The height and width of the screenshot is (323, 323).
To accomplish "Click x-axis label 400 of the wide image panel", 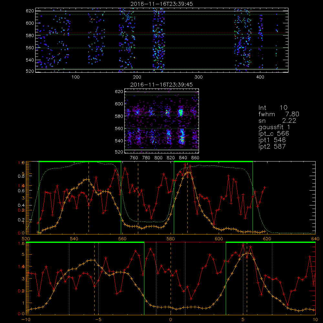I will coord(260,77).
